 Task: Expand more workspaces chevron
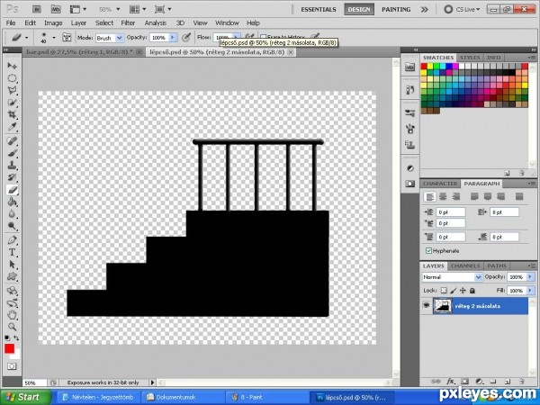[x=424, y=10]
